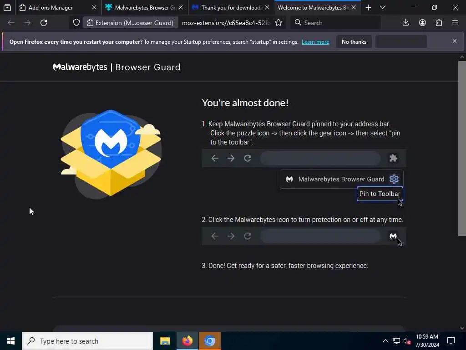The width and height of the screenshot is (466, 350).
Task: Open the Windows notification center
Action: click(x=451, y=341)
